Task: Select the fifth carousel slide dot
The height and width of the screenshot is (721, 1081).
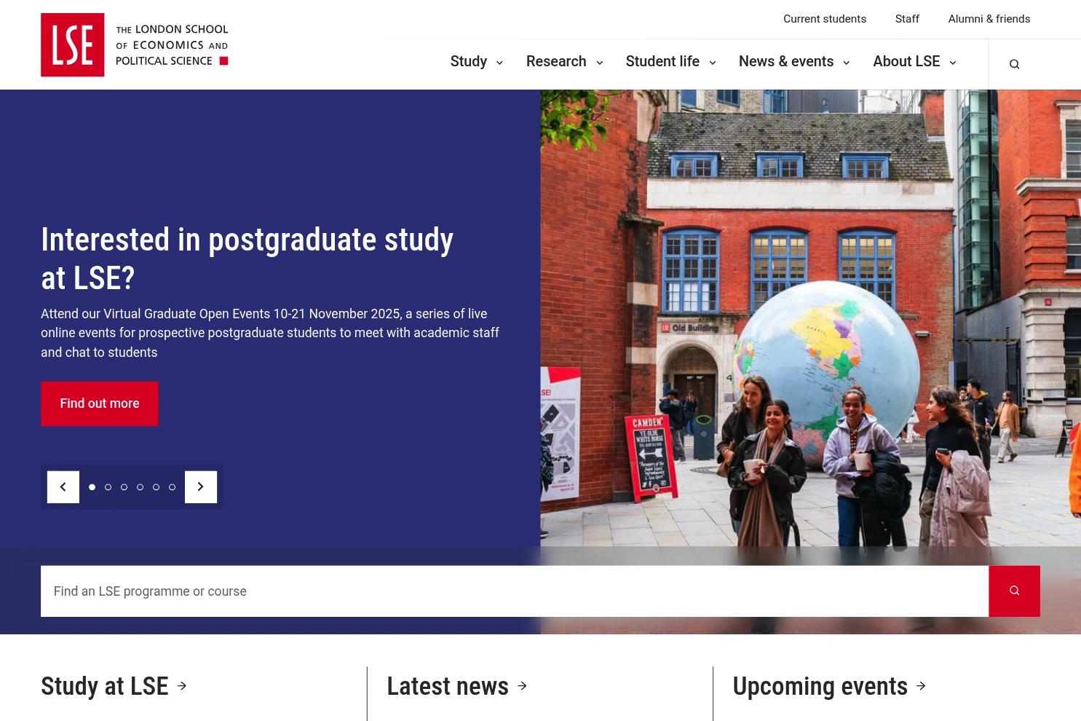Action: [156, 487]
